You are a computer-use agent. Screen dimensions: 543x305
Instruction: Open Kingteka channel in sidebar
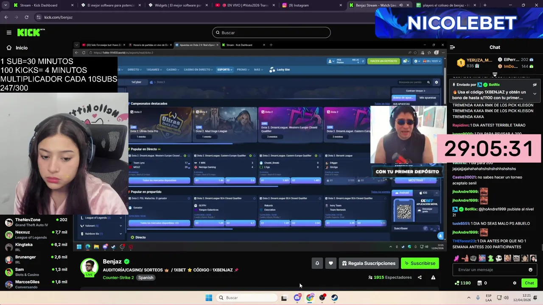click(x=36, y=247)
